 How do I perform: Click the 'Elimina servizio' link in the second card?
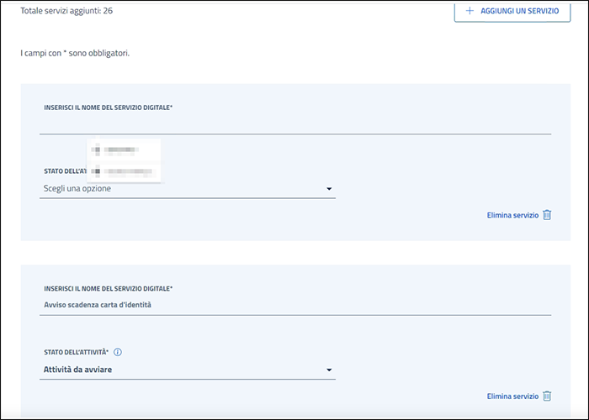(x=512, y=396)
